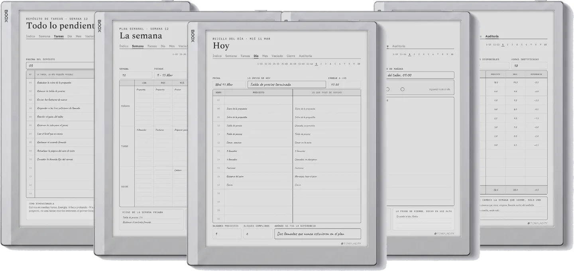
Task: Click the 'Dos llamadas que nunca estuvieron' note field
Action: coord(318,234)
